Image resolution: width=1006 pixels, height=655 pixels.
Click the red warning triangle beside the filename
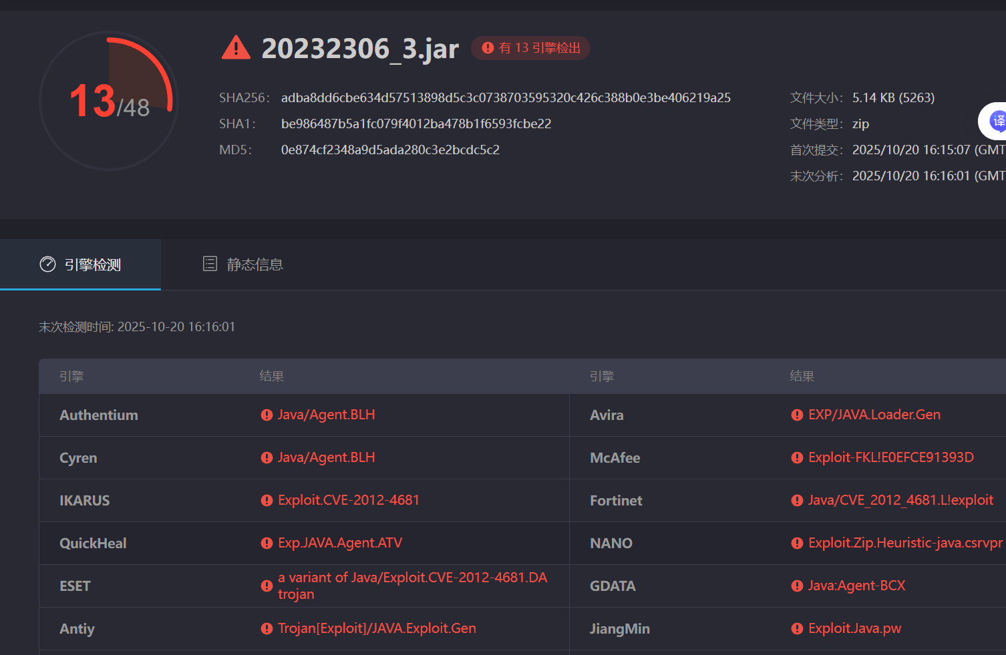click(x=236, y=47)
